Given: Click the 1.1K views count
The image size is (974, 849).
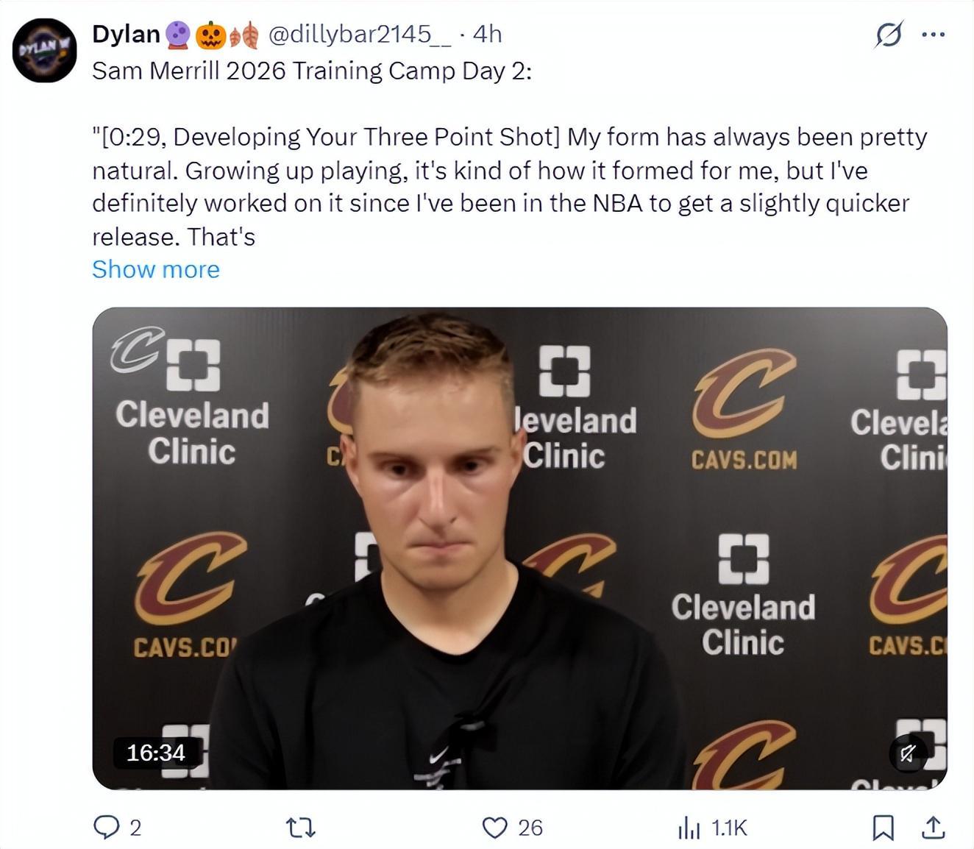Looking at the screenshot, I should coord(729,828).
